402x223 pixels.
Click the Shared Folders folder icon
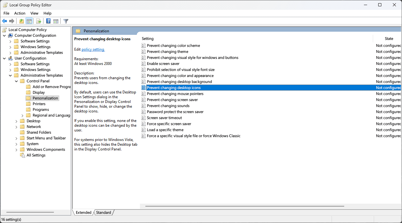(x=23, y=132)
